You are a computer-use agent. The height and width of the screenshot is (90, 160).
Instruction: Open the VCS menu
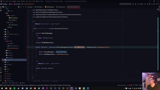coord(33,1)
